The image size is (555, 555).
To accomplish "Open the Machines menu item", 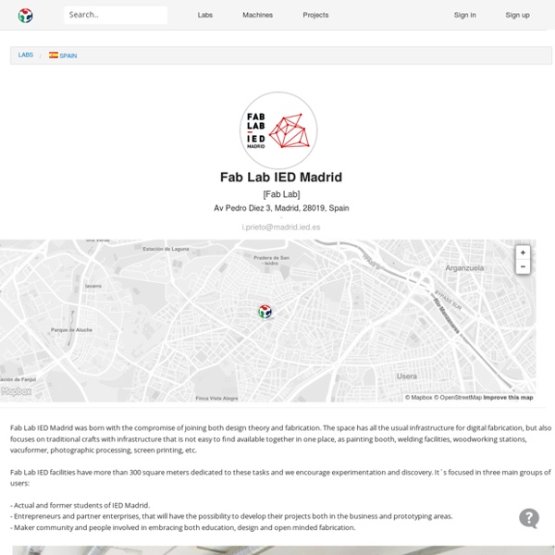I will [x=257, y=15].
